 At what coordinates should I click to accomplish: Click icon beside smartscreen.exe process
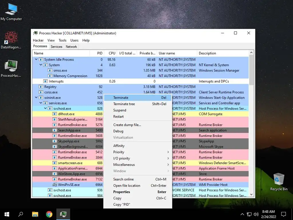(55, 163)
